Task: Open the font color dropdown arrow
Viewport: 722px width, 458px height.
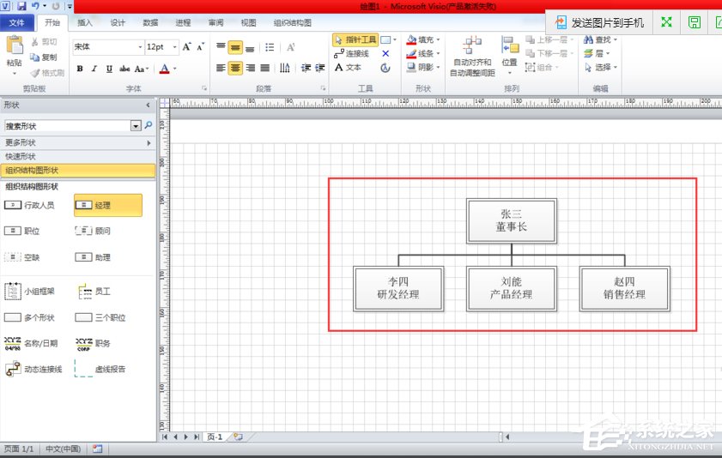Action: point(175,69)
